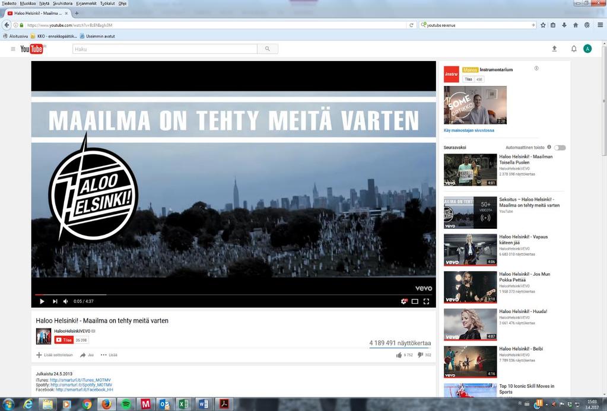Click the ad info icon next to Instrumentarium
607x411 pixels.
(536, 69)
